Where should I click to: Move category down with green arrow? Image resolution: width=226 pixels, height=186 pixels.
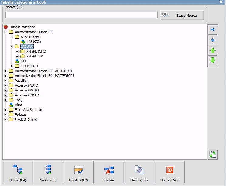tap(213, 60)
